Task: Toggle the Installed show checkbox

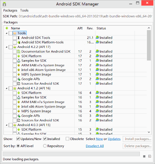Action: point(45,139)
